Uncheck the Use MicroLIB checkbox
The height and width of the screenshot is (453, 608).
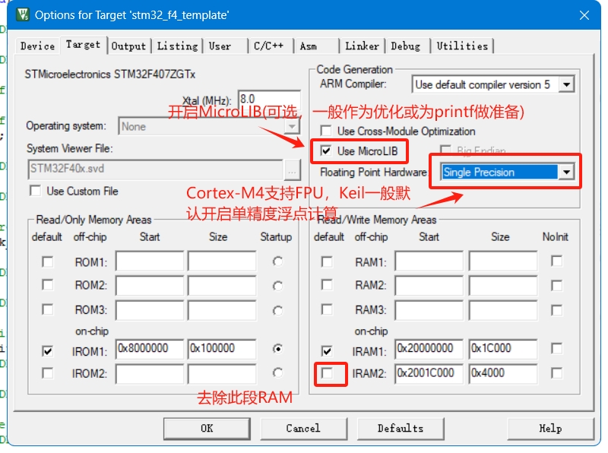(x=326, y=150)
